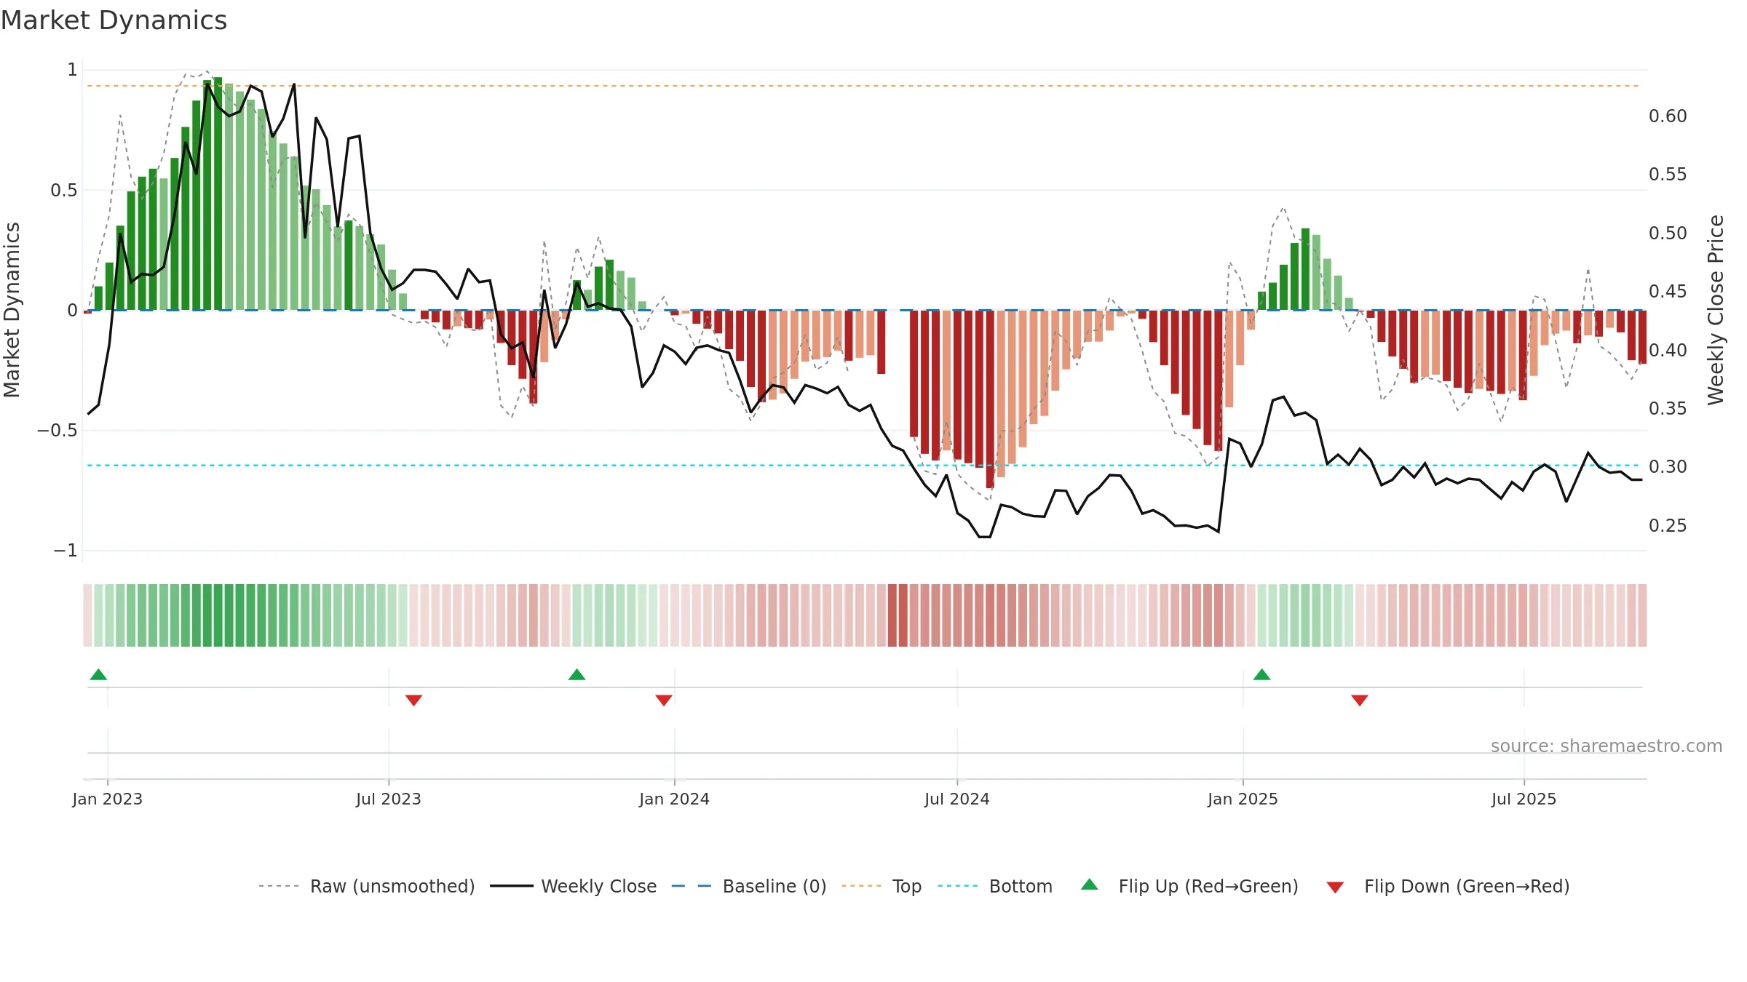This screenshot has height=982, width=1747.
Task: Click the source: sharemaestro.com text
Action: pos(1607,746)
